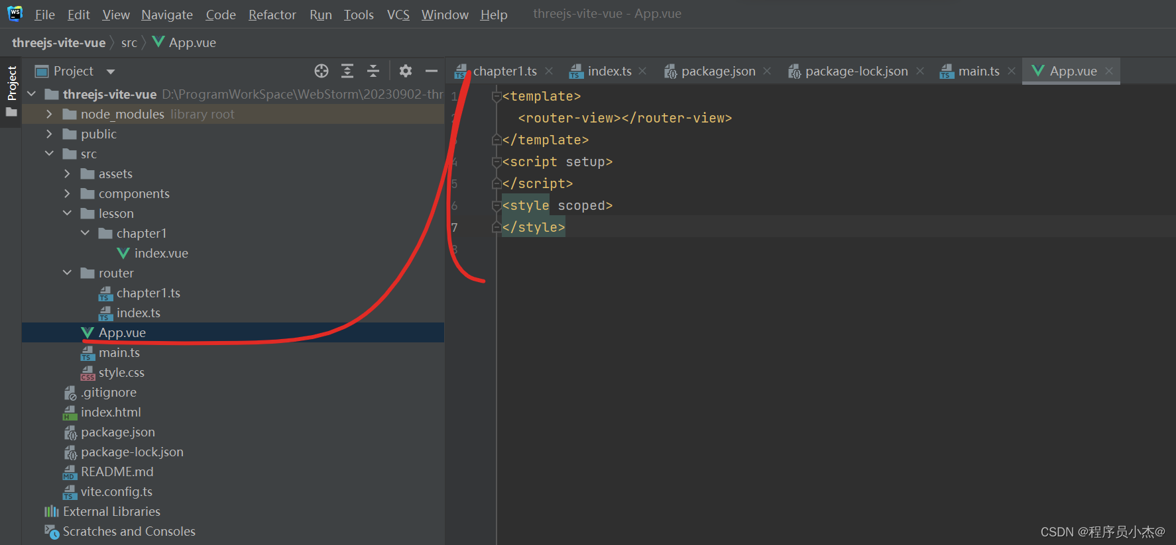Image resolution: width=1176 pixels, height=545 pixels.
Task: Open the VCS menu
Action: click(398, 15)
